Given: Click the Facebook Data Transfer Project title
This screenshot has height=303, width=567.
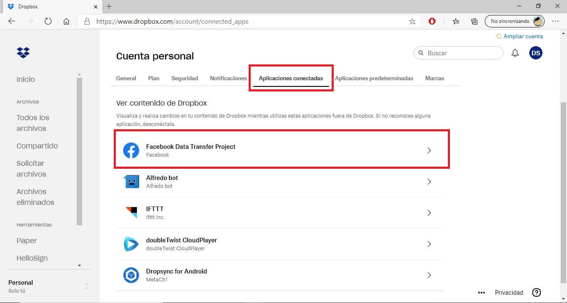Looking at the screenshot, I should click(x=191, y=146).
